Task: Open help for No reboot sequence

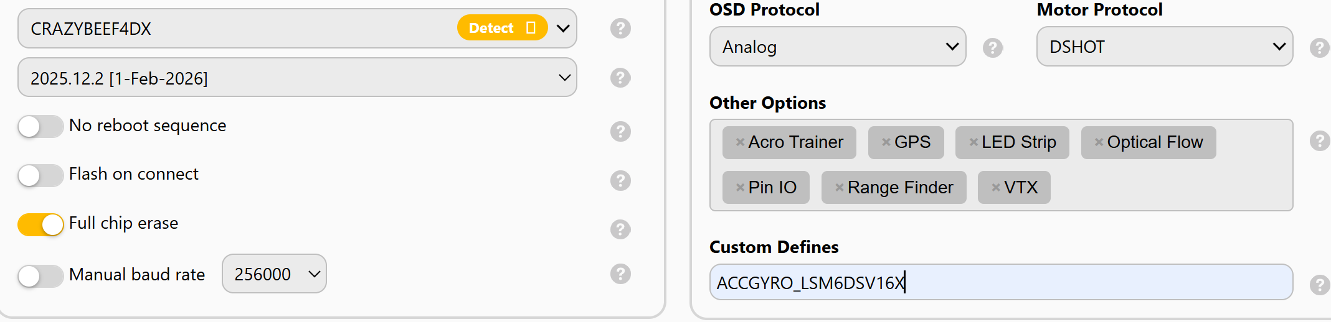Action: [620, 131]
